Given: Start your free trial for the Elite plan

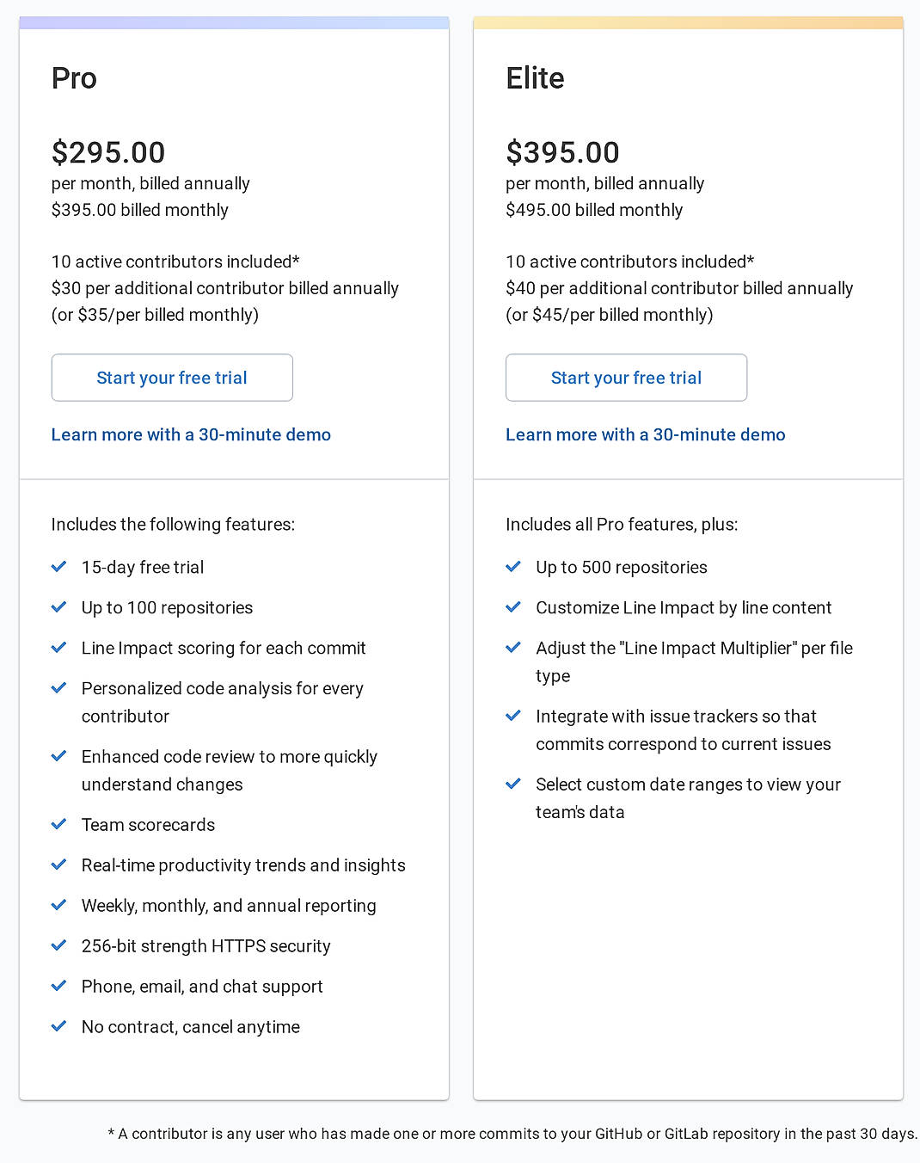Looking at the screenshot, I should click(626, 378).
